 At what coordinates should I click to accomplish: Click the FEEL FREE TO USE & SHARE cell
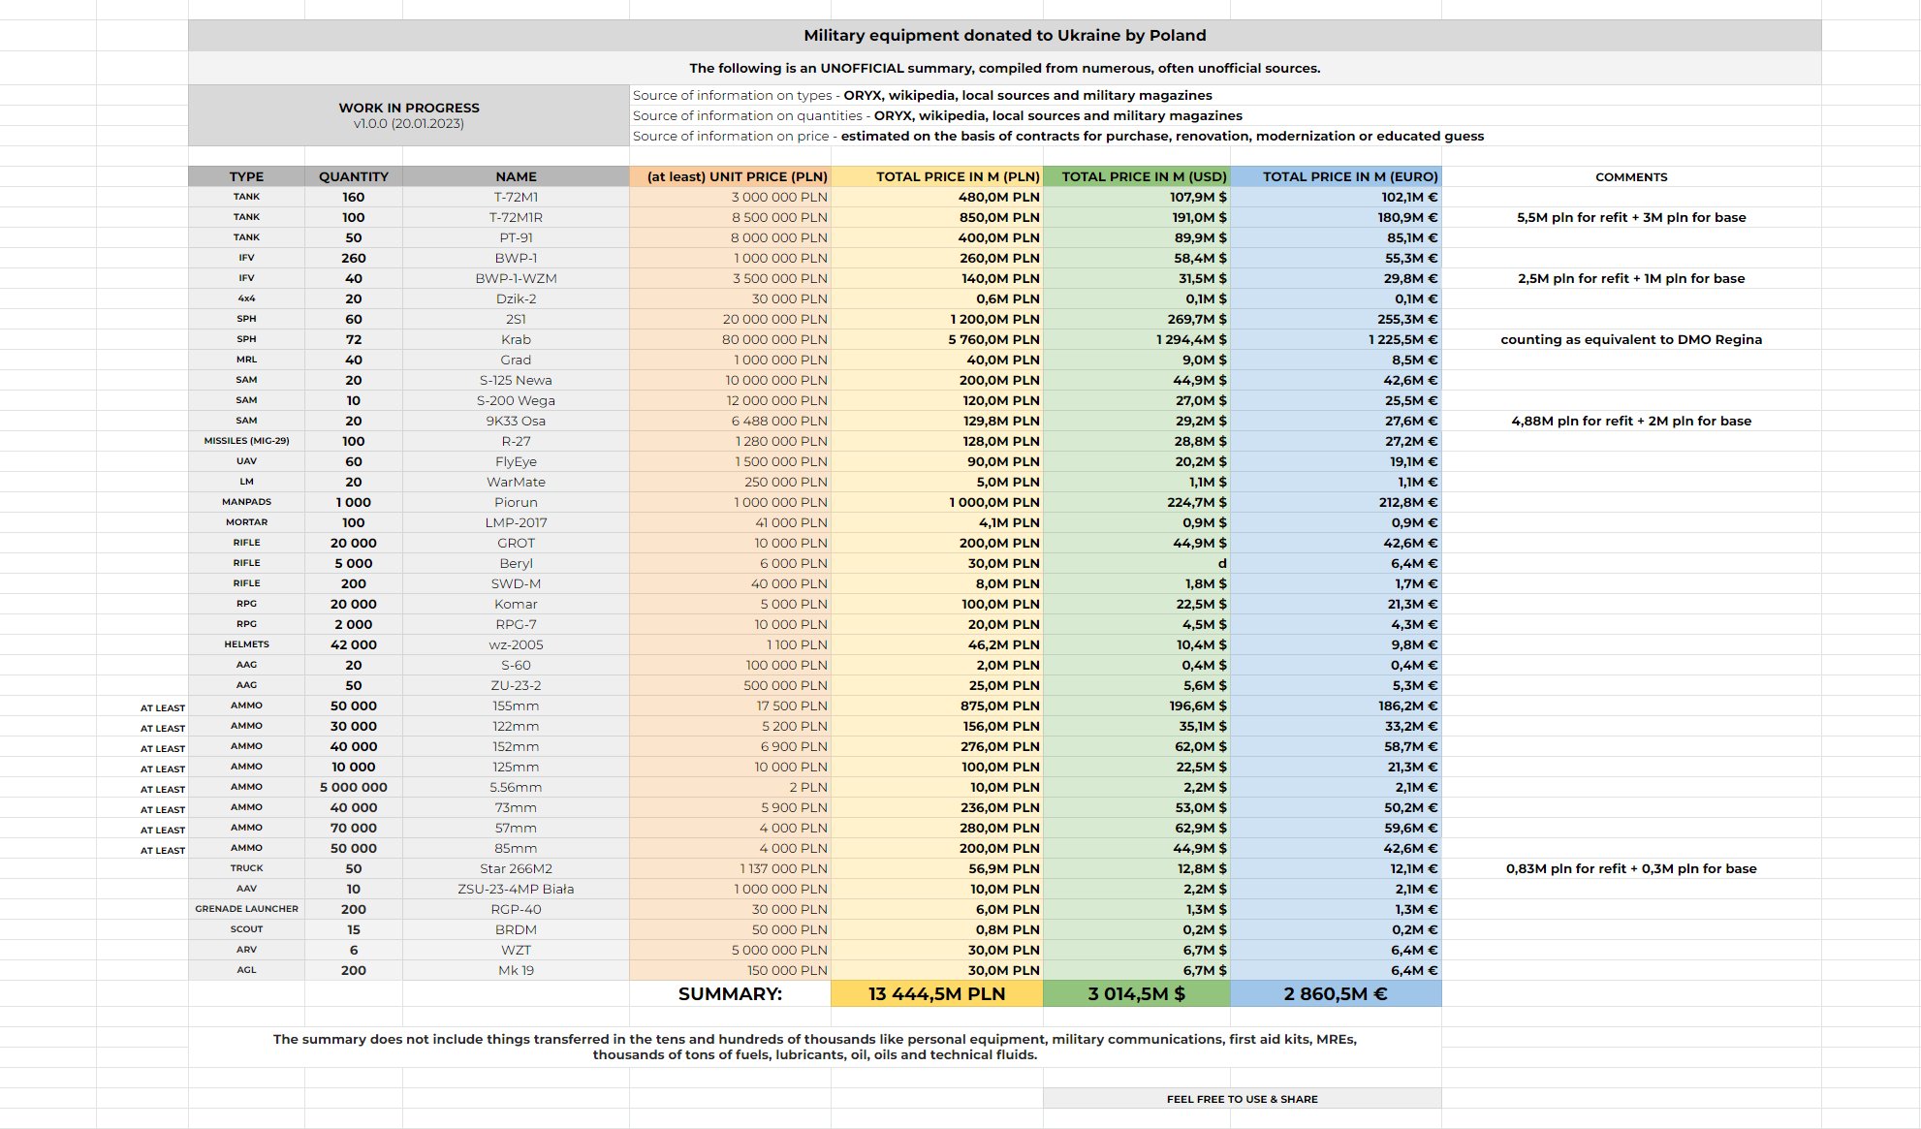point(1243,1099)
